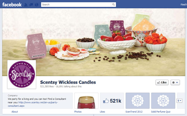The width and height of the screenshot is (187, 116).
Task: Open the messages icon
Action: tap(31, 5)
